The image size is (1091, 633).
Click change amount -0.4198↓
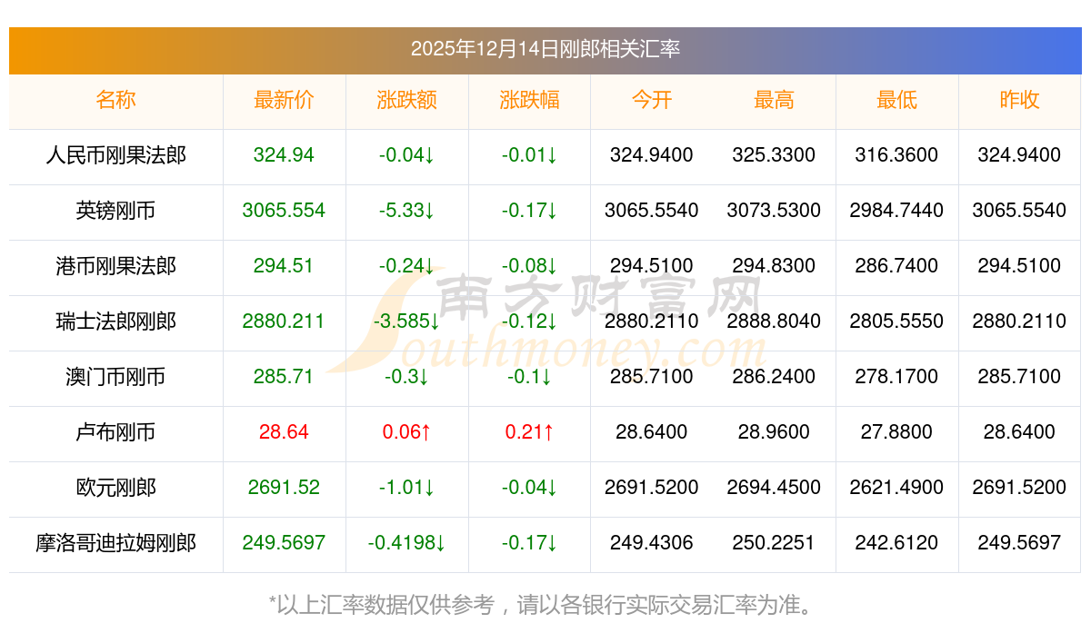[x=407, y=543]
